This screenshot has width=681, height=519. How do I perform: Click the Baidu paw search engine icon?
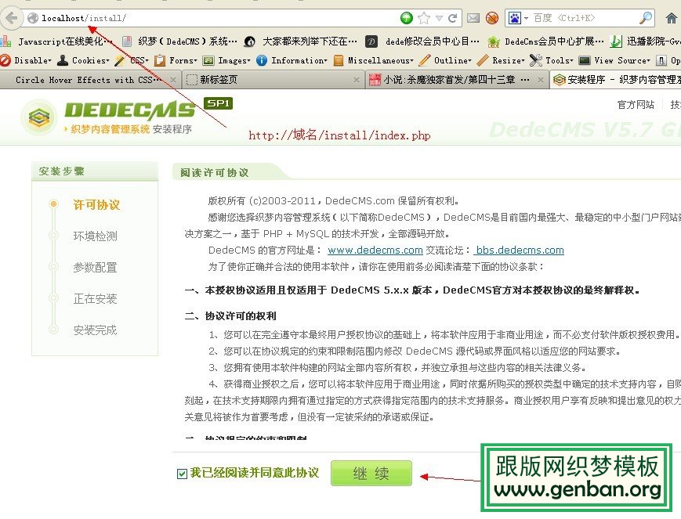tap(515, 18)
